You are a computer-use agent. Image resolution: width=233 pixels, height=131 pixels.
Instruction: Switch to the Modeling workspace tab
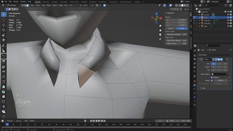46,2
